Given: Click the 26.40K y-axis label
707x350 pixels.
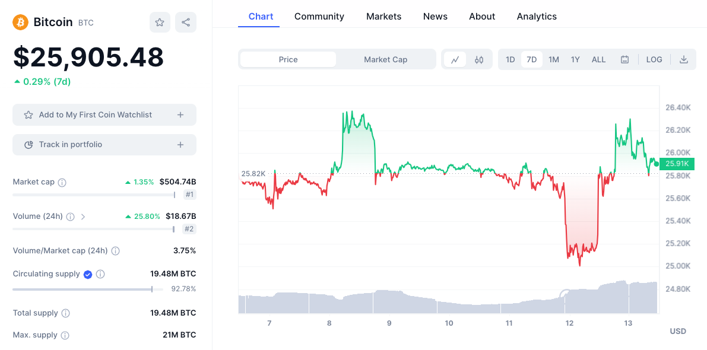Looking at the screenshot, I should pyautogui.click(x=678, y=107).
